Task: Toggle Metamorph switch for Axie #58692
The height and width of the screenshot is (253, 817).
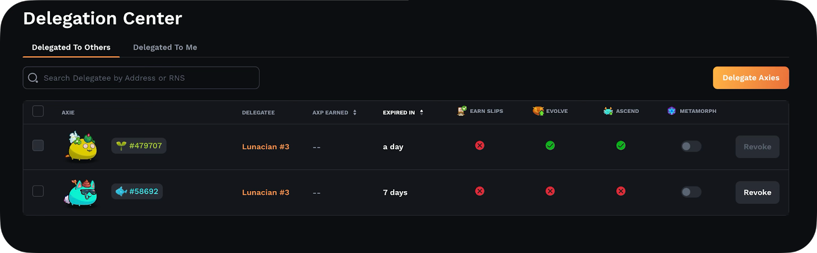Action: click(691, 192)
